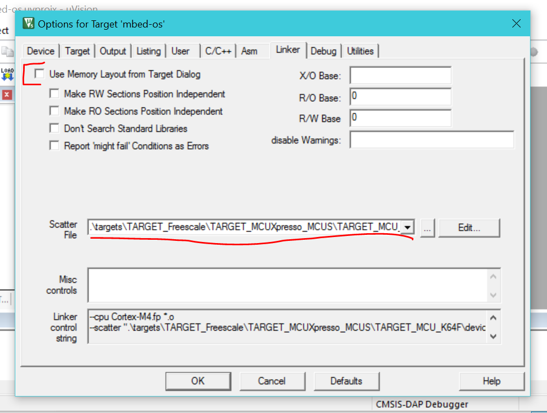
Task: Click the red X icon on left edge
Action: coord(7,95)
